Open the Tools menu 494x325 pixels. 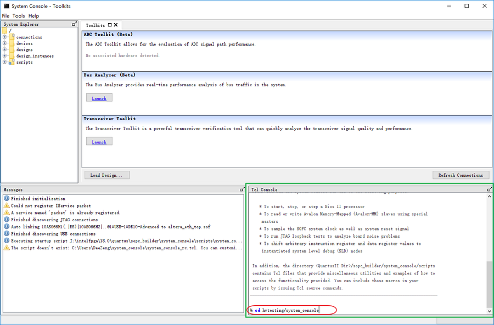[19, 16]
